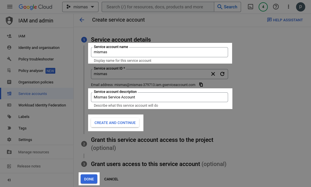
Task: Go back with the arrow icon
Action: point(82,20)
